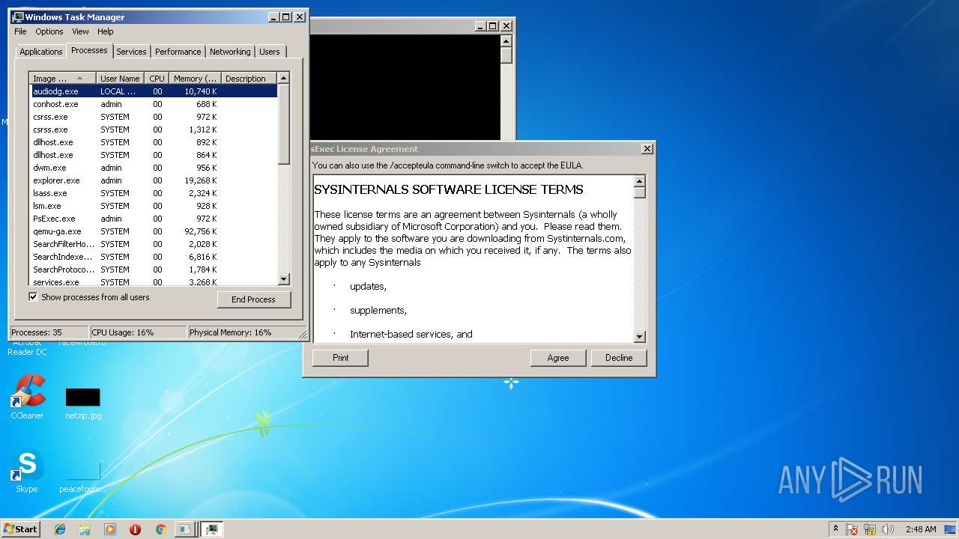
Task: Click the process list scrollbar thumb
Action: [x=284, y=124]
